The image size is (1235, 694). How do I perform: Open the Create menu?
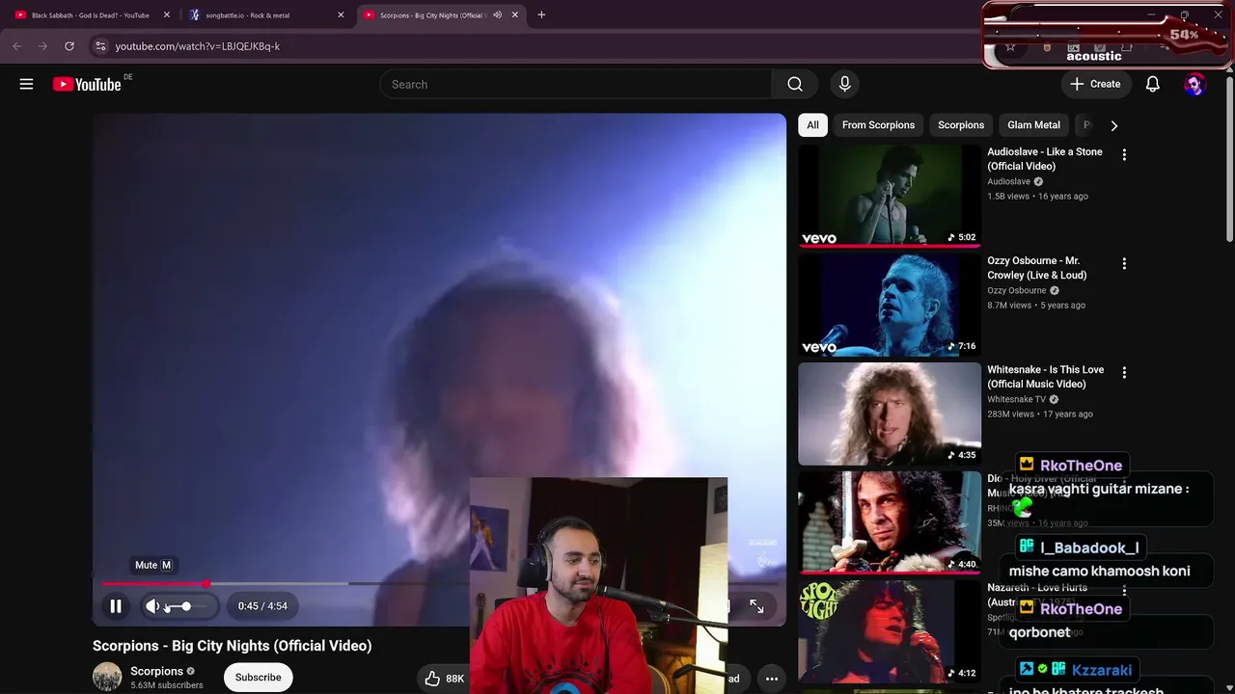(x=1095, y=84)
